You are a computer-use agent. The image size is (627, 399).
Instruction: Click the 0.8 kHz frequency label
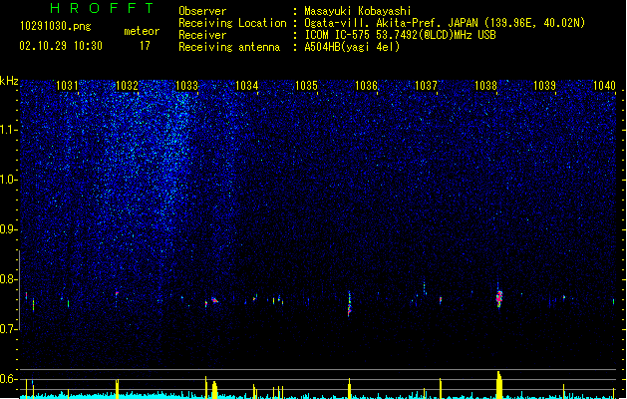click(x=8, y=279)
